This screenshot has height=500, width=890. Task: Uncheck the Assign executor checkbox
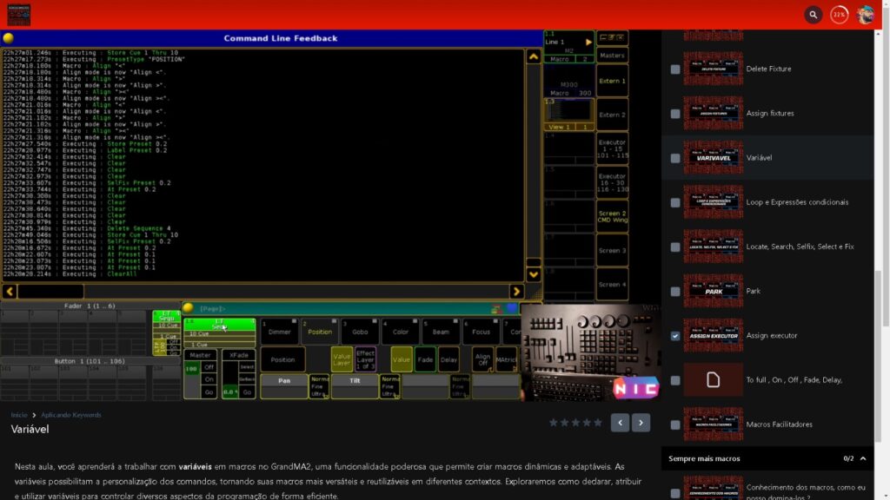675,336
